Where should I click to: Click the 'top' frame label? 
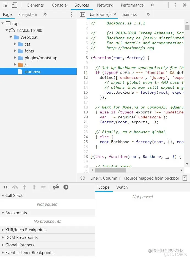point(15,24)
